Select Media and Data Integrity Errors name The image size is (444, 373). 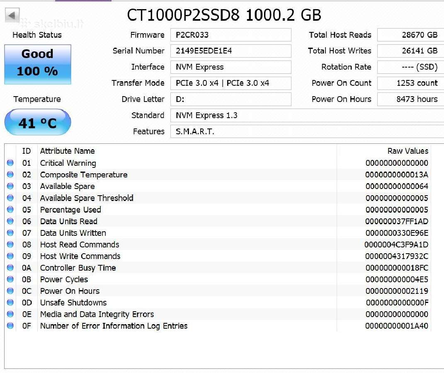[x=97, y=314]
